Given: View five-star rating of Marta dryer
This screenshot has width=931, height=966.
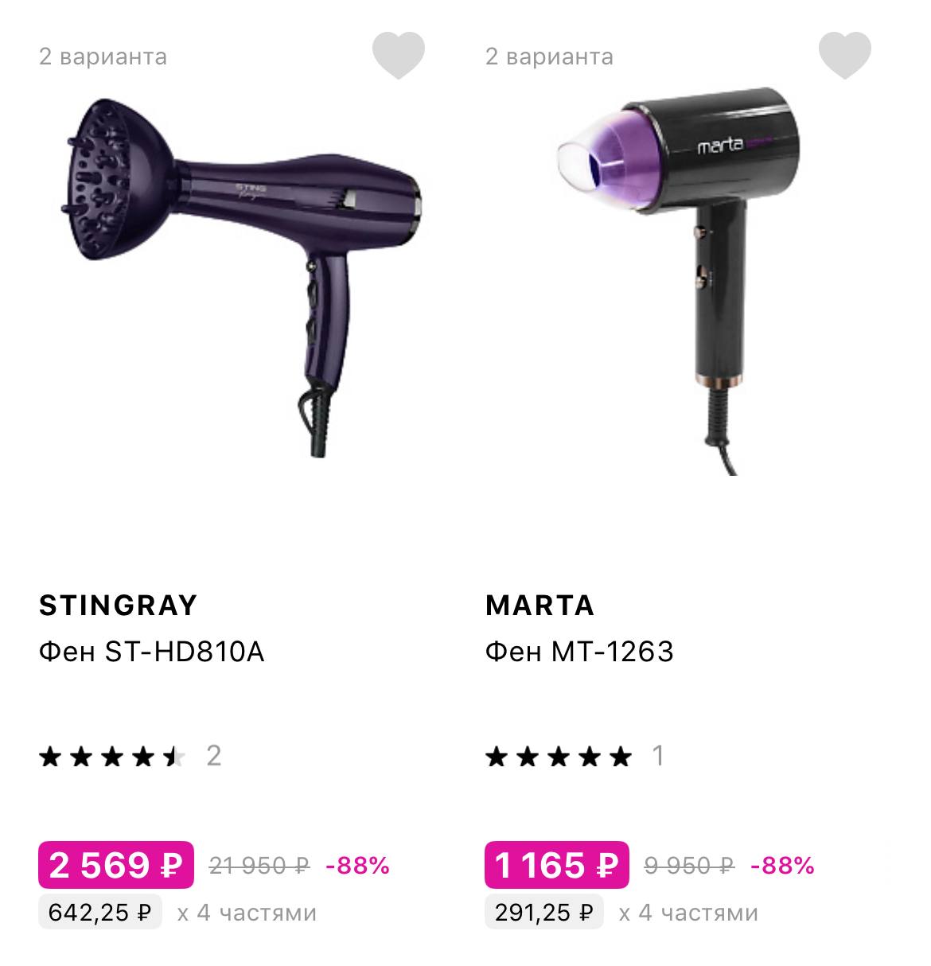Looking at the screenshot, I should point(558,756).
